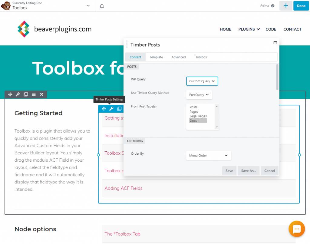Image resolution: width=310 pixels, height=244 pixels.
Task: Open the row settings wrench icon
Action: click(x=18, y=94)
